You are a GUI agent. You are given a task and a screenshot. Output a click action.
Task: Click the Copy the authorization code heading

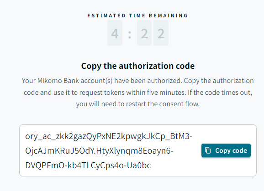[138, 66]
